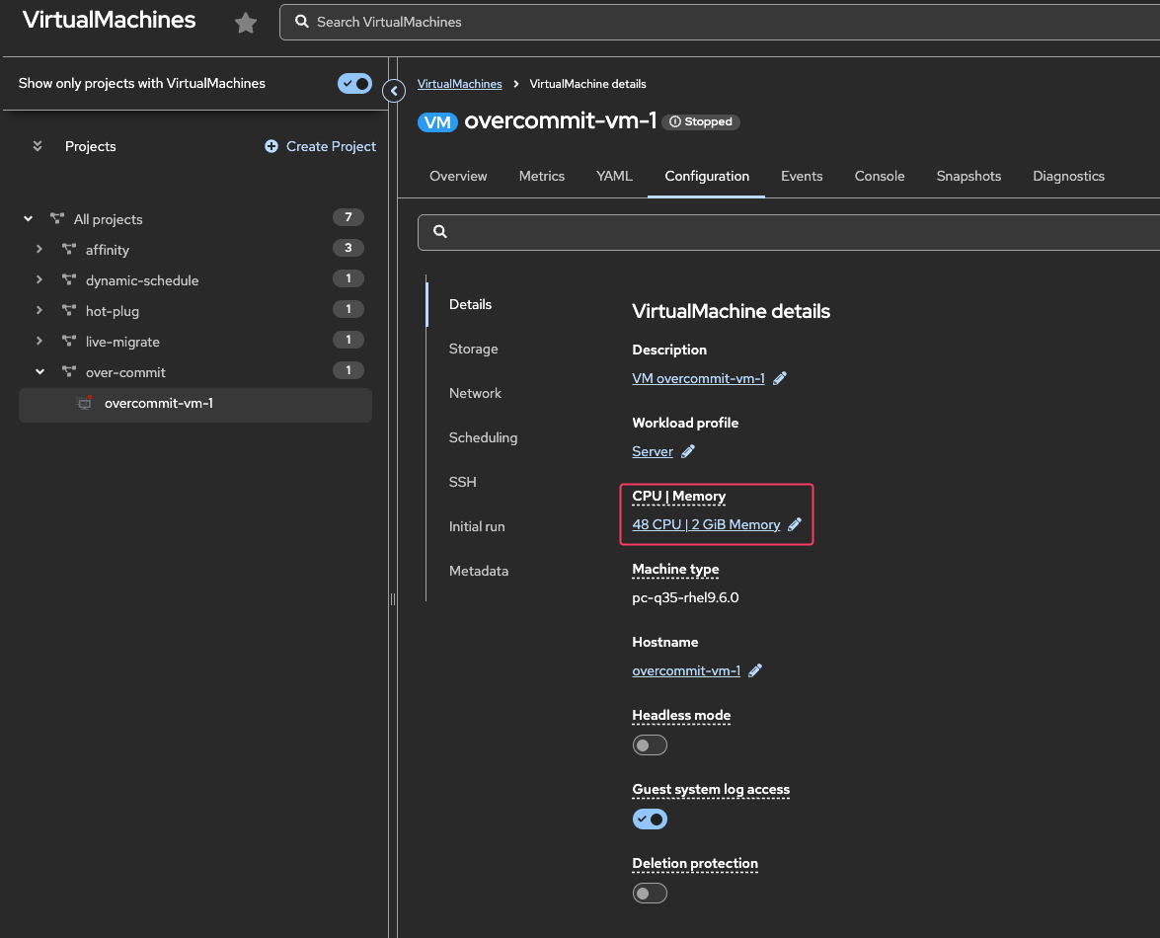Expand the affinity project tree node
1160x938 pixels.
click(x=39, y=250)
